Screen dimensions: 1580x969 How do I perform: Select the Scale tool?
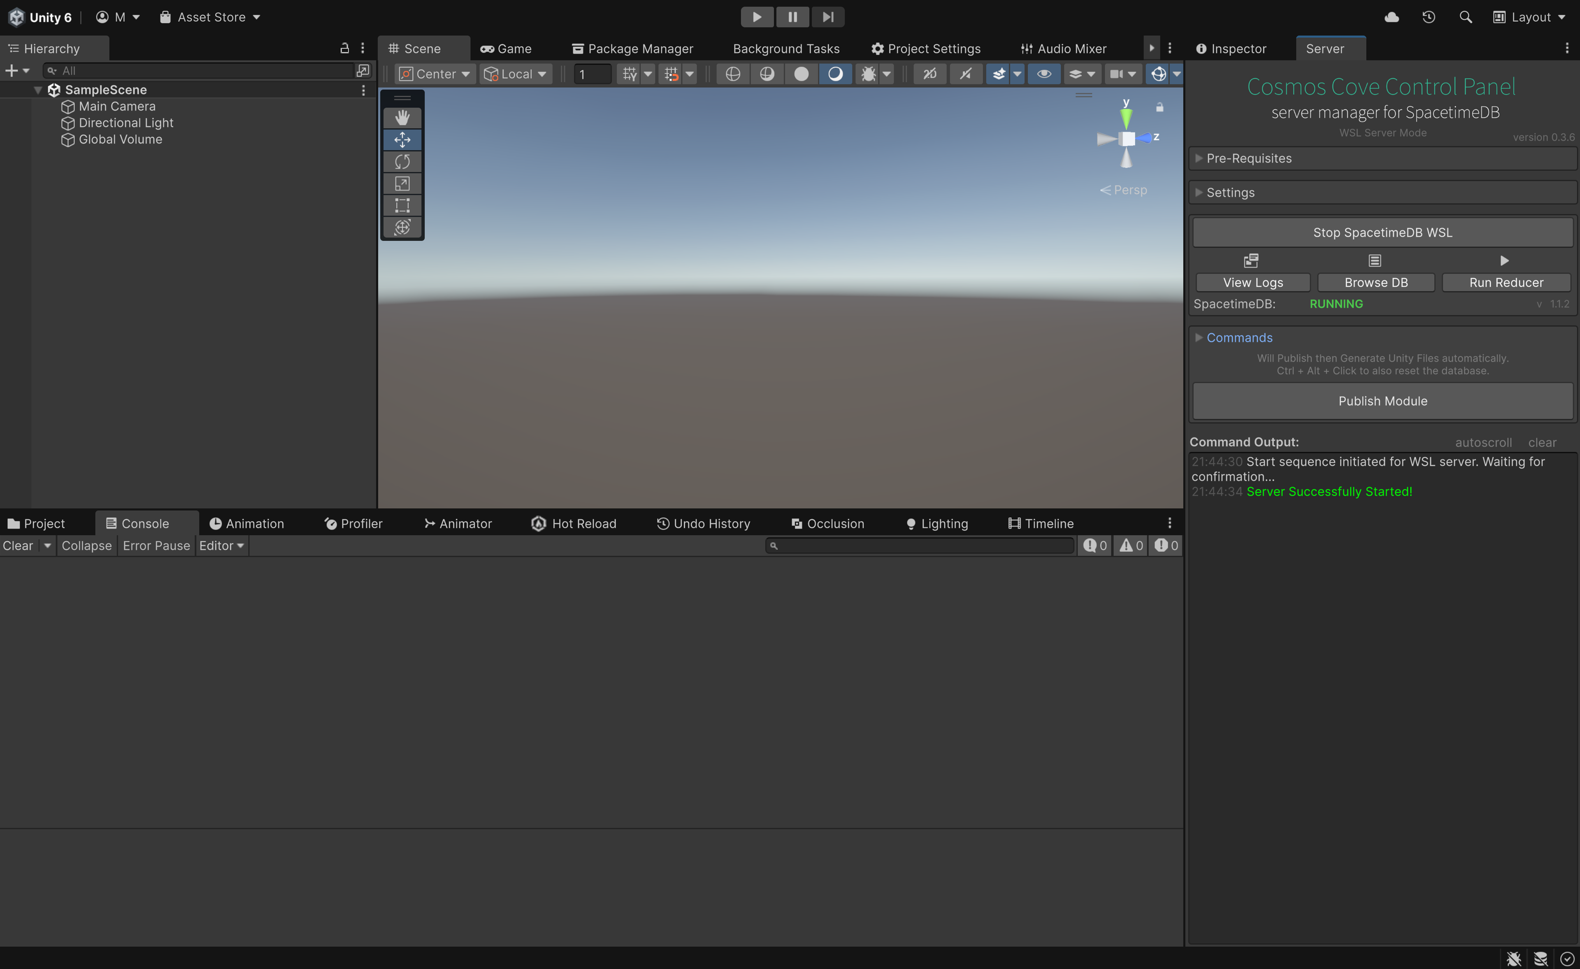click(x=402, y=184)
